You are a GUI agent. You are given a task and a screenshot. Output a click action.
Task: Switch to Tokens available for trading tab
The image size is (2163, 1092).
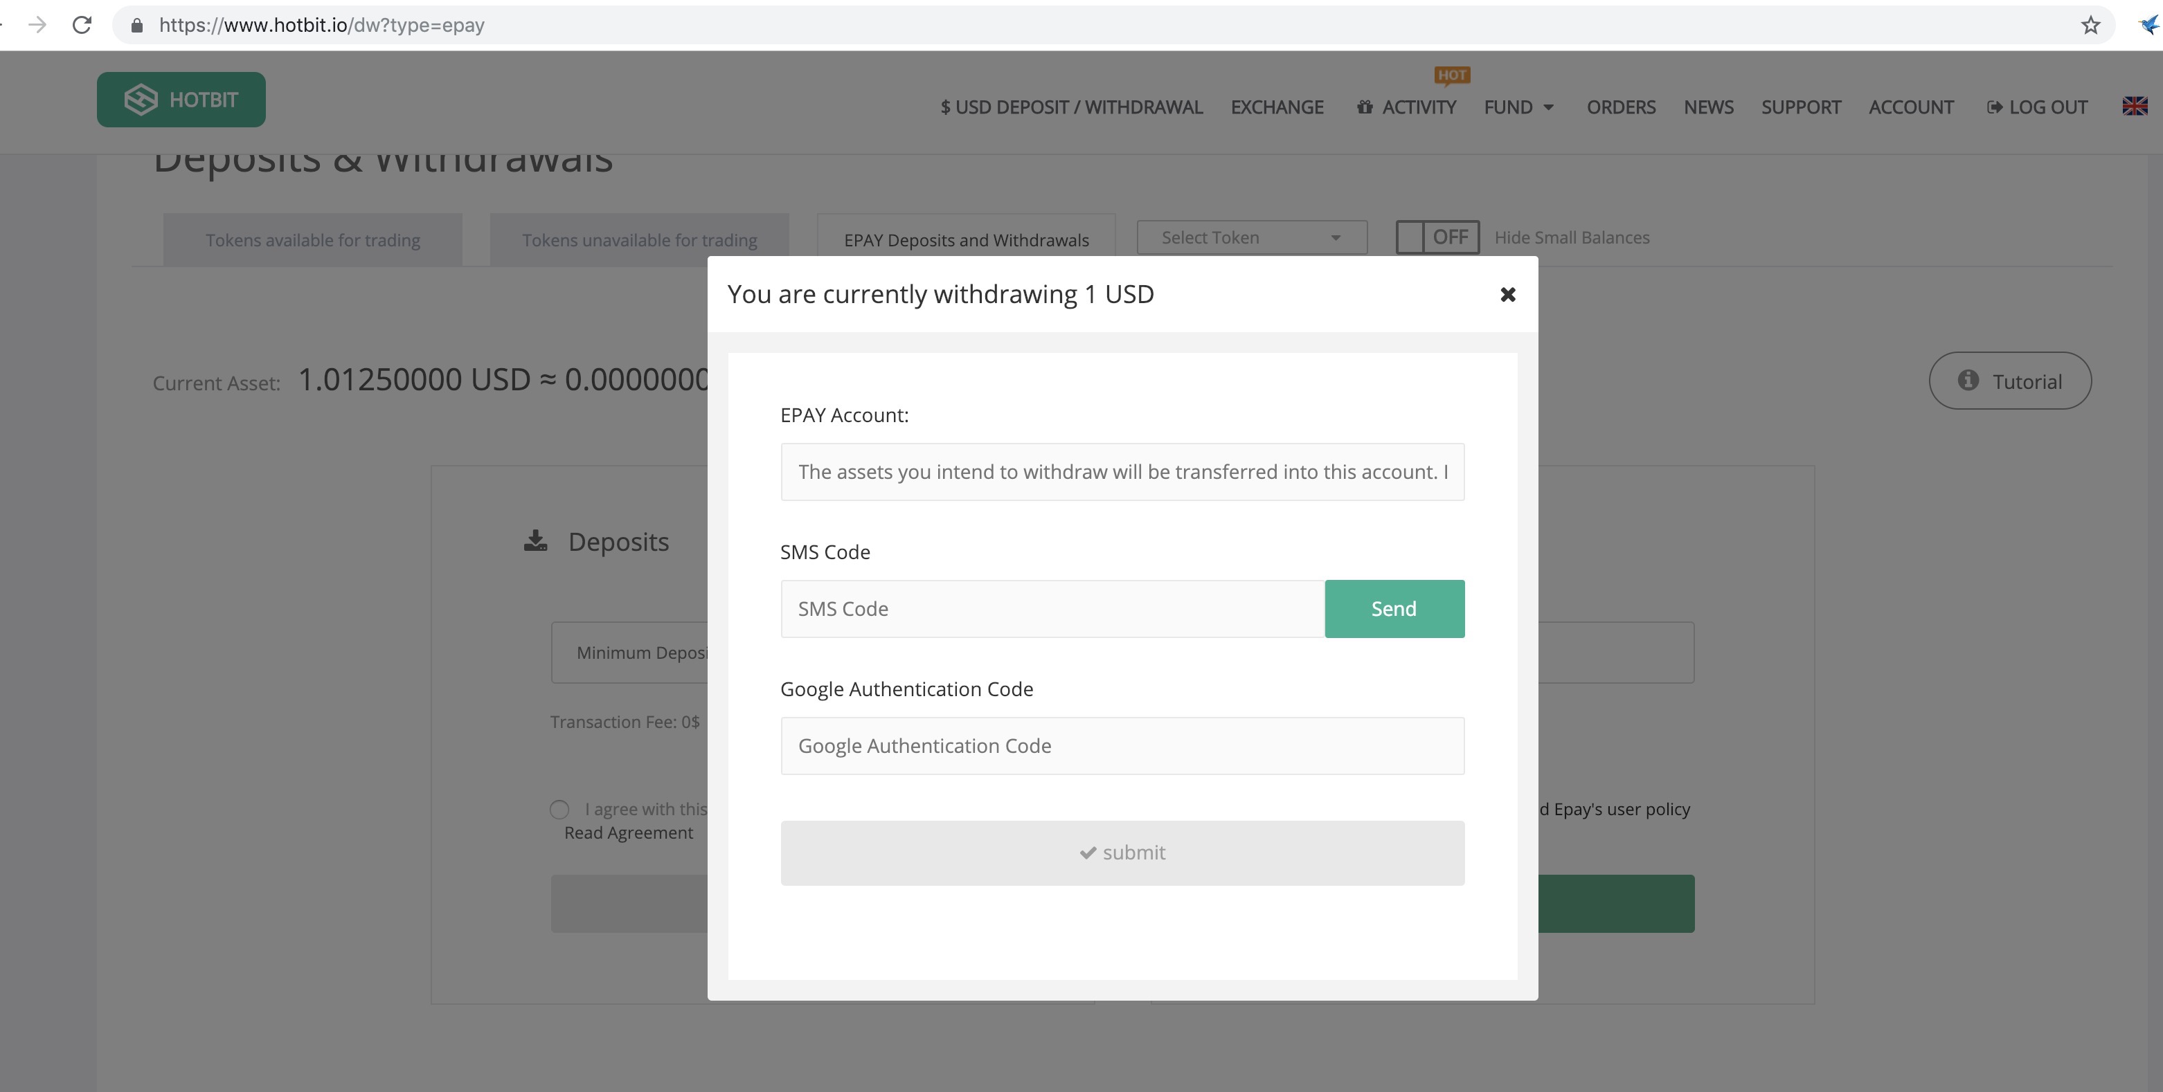point(312,240)
